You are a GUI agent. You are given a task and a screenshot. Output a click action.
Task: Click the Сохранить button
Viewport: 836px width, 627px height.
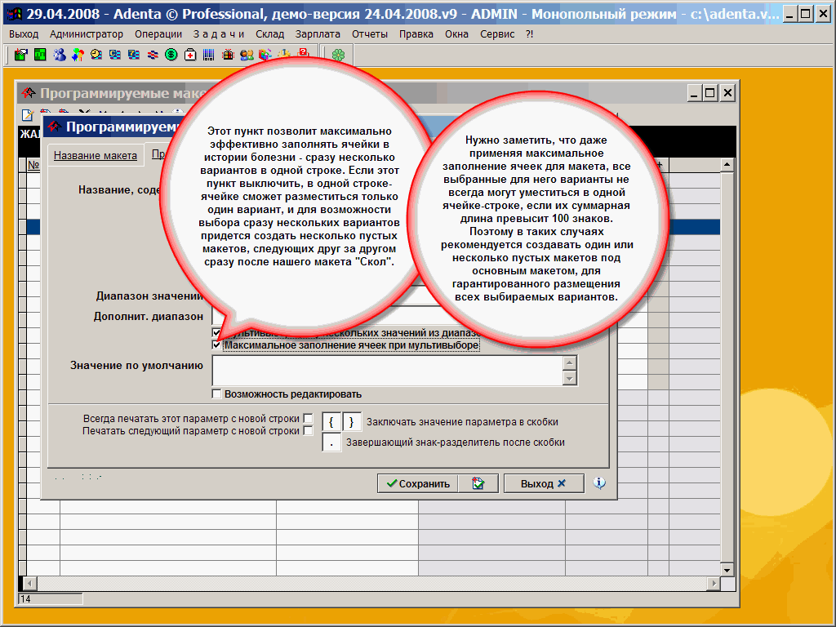[x=417, y=483]
